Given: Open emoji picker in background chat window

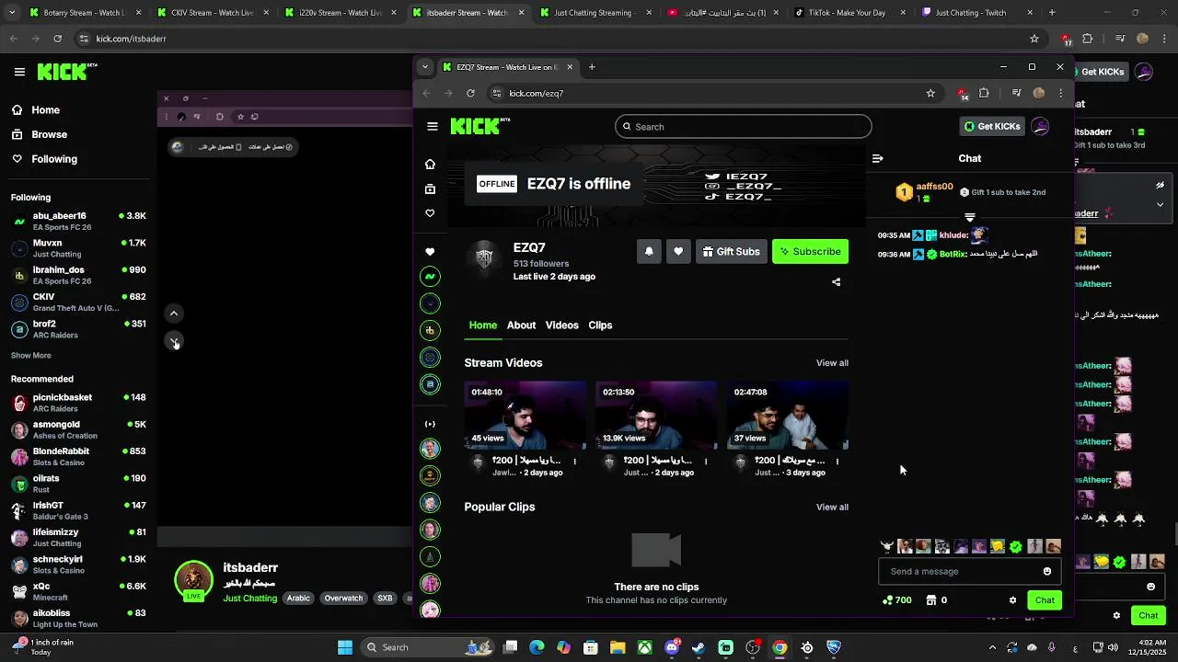Looking at the screenshot, I should click(x=1150, y=587).
